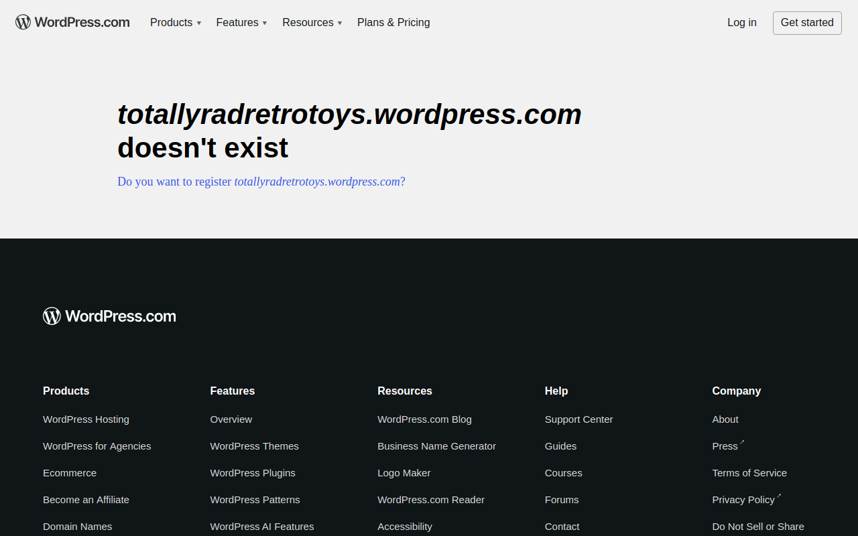The image size is (858, 536).
Task: Open WordPress Patterns link
Action: [255, 500]
